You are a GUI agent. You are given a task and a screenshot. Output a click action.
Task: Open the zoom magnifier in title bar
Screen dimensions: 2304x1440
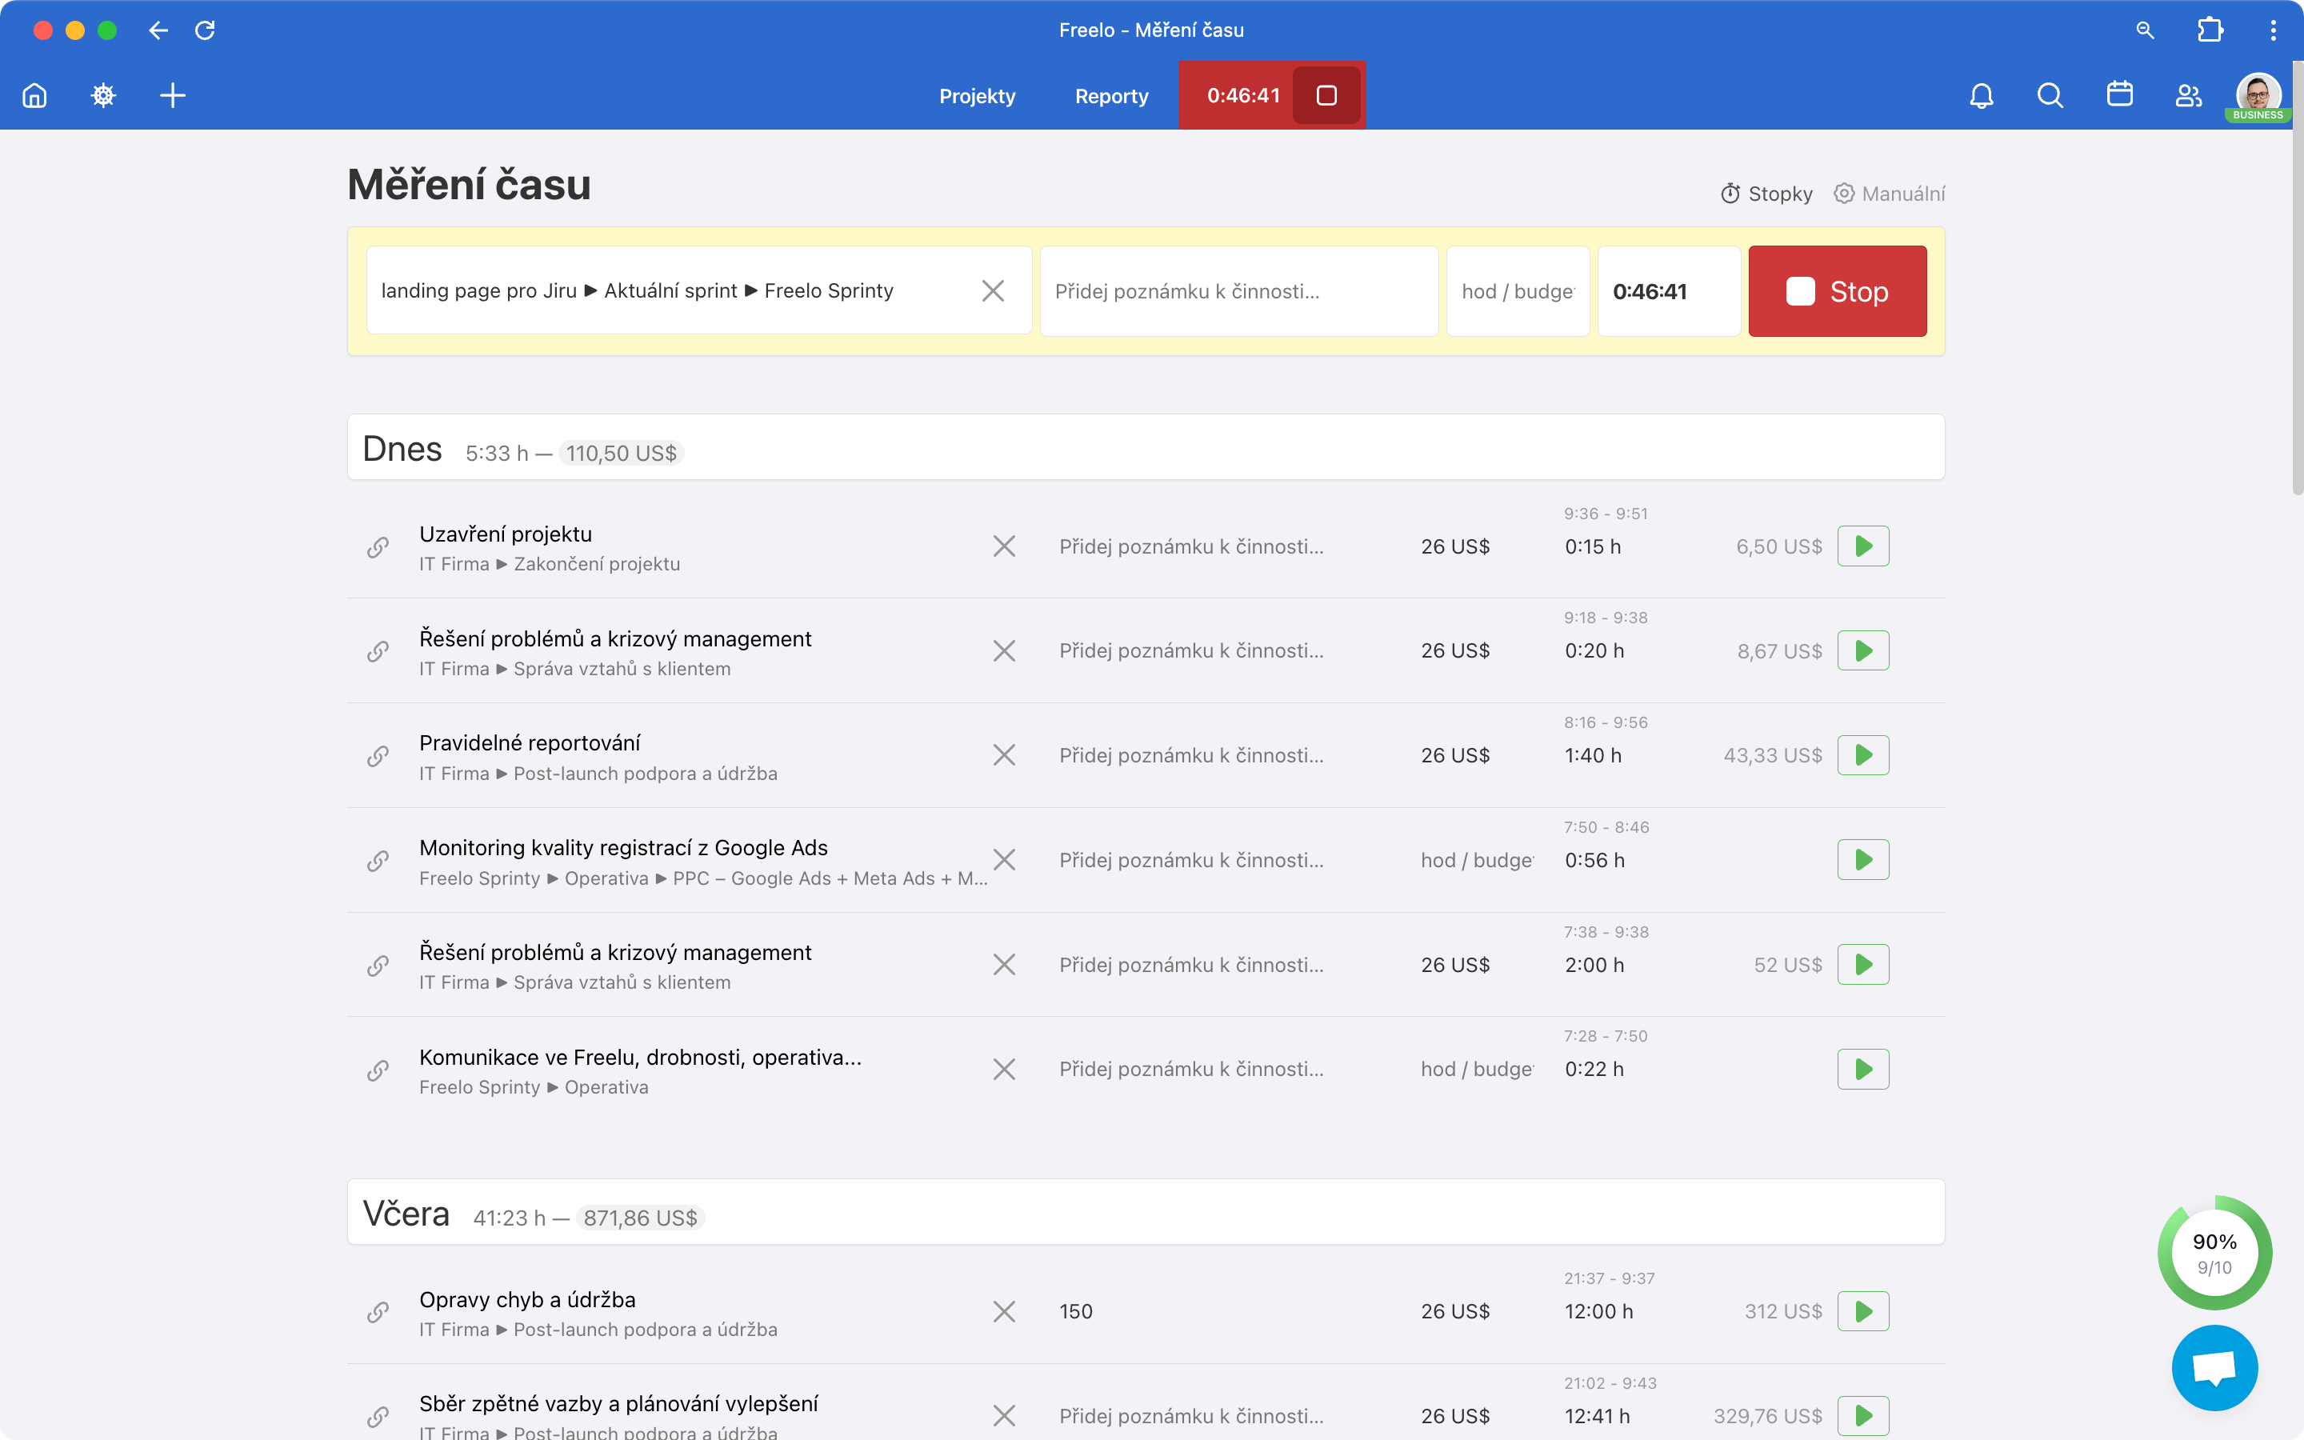point(2145,30)
